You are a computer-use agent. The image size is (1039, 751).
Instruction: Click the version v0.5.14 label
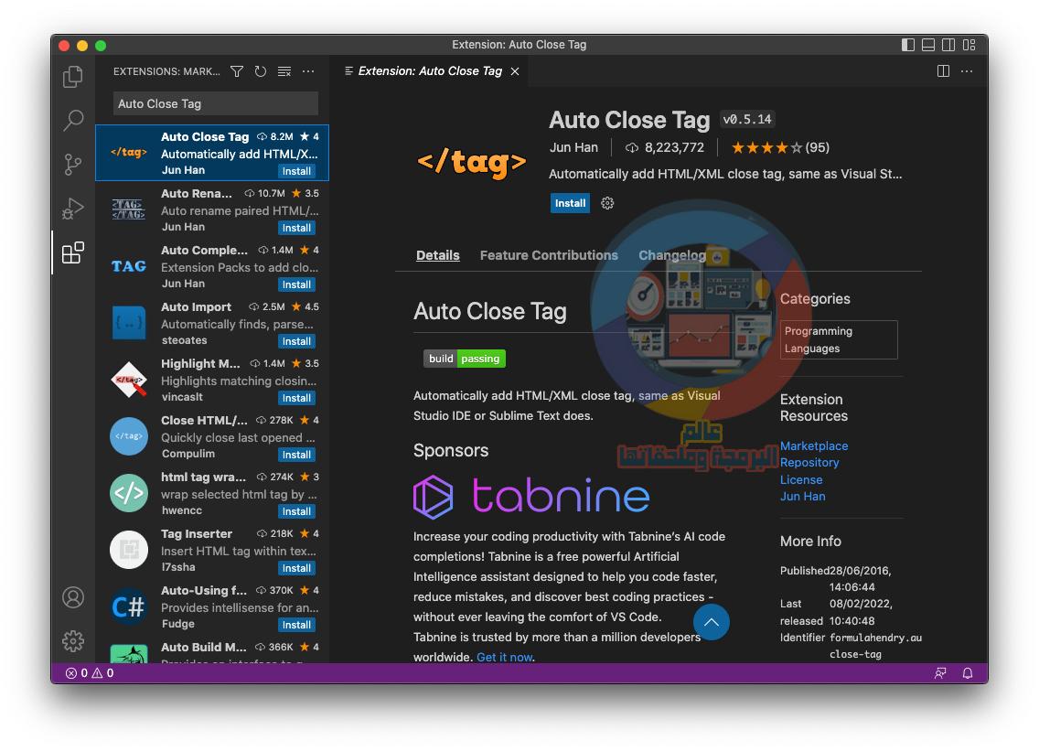pyautogui.click(x=747, y=119)
